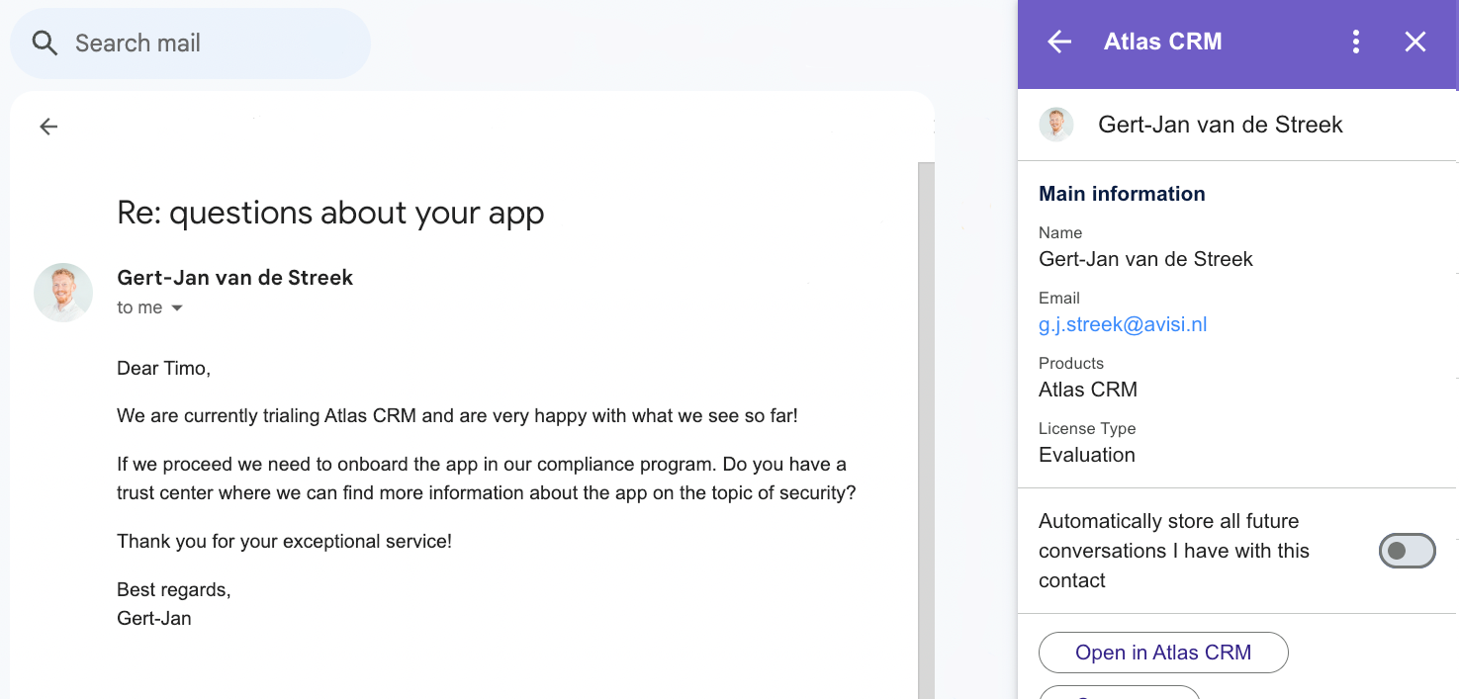This screenshot has height=699, width=1459.
Task: Click the partially visible button below Open in Atlas CRM
Action: (x=1120, y=692)
